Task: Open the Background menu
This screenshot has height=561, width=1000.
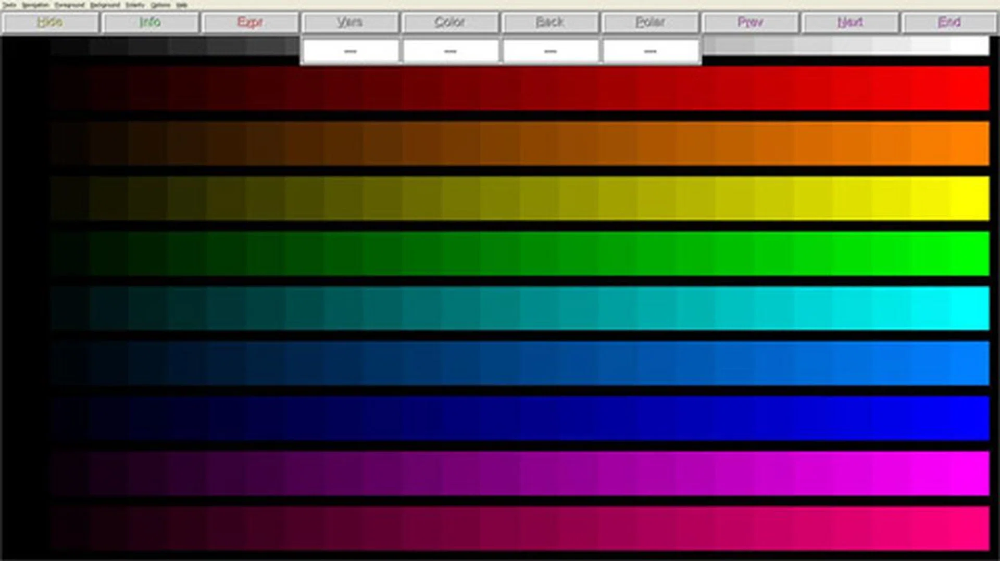Action: point(105,5)
